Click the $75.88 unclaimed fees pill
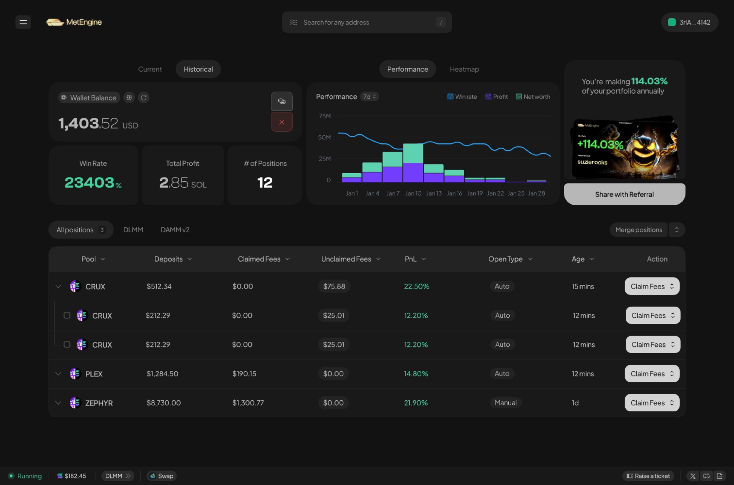The height and width of the screenshot is (485, 734). [334, 286]
